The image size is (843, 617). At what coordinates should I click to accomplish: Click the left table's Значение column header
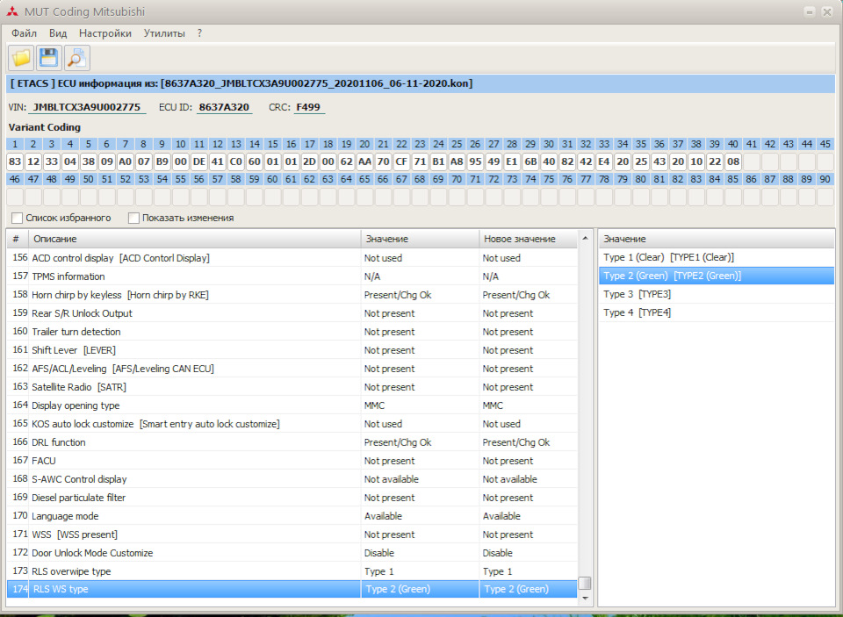(420, 239)
